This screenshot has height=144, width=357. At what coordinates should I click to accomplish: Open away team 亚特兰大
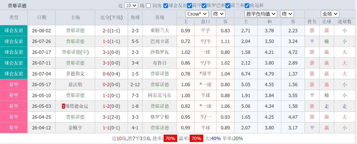click(160, 30)
